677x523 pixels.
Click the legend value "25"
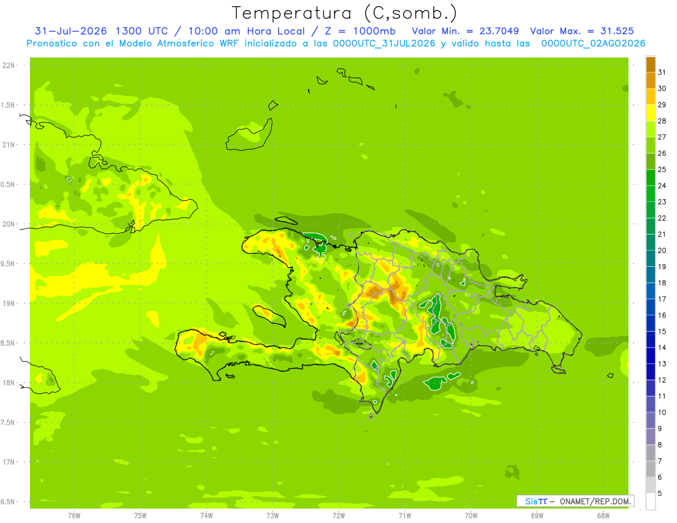[x=662, y=169]
